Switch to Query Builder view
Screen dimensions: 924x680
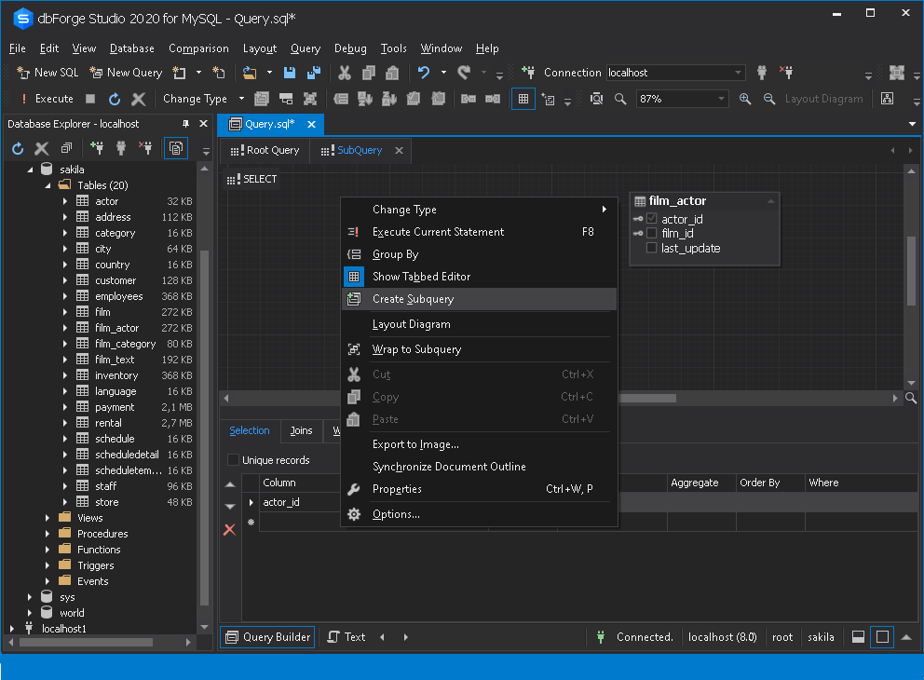267,637
